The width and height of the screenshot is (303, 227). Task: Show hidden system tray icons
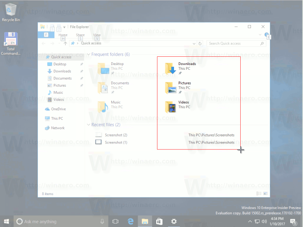[250, 221]
